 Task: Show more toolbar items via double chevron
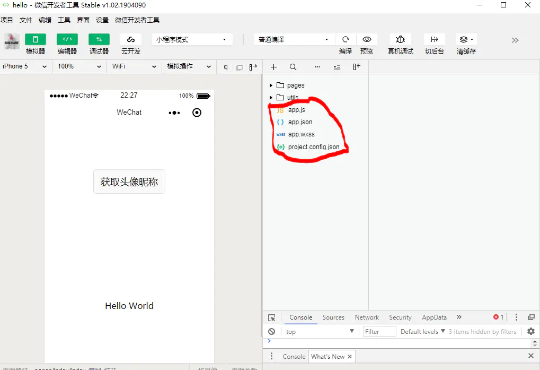click(x=515, y=40)
